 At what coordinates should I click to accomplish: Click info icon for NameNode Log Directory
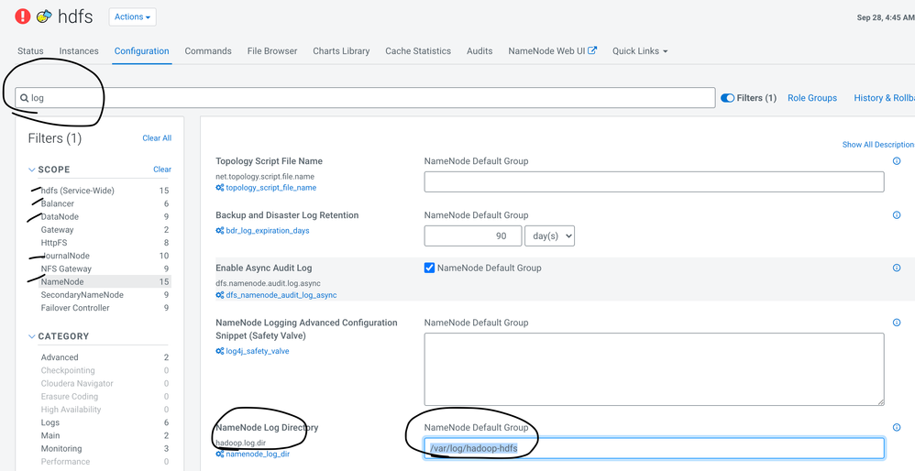point(897,427)
